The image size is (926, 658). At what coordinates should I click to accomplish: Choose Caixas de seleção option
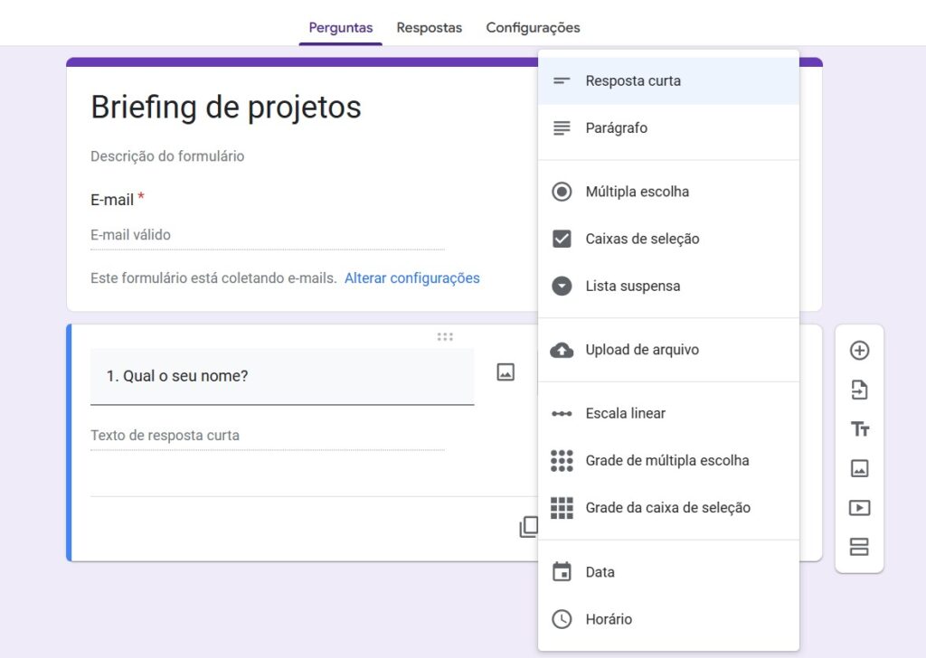[x=642, y=239]
